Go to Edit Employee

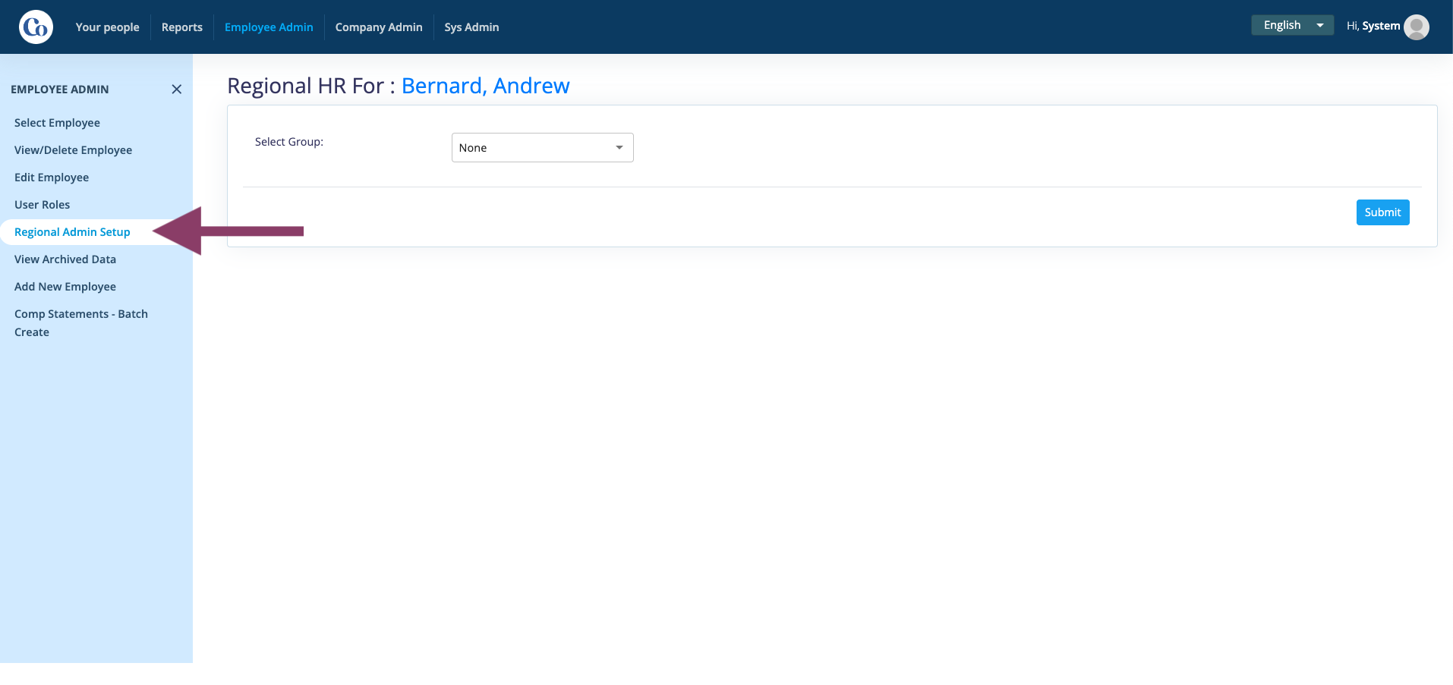click(x=52, y=178)
